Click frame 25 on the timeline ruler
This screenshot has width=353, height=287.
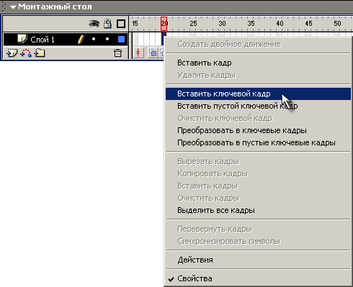click(x=193, y=24)
